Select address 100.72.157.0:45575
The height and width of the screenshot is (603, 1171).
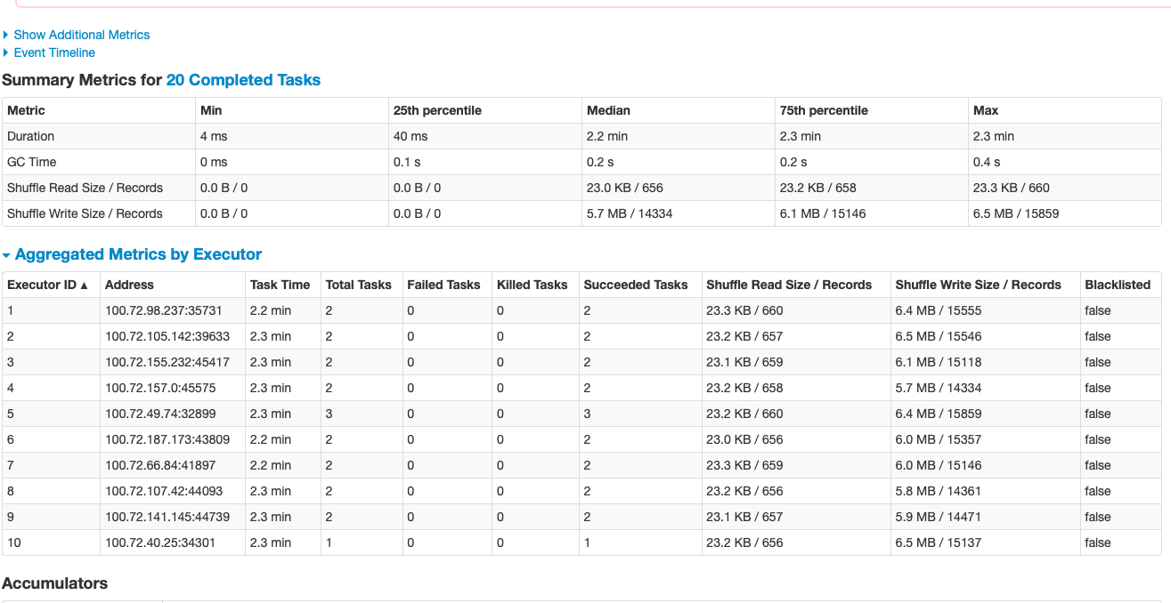(160, 388)
